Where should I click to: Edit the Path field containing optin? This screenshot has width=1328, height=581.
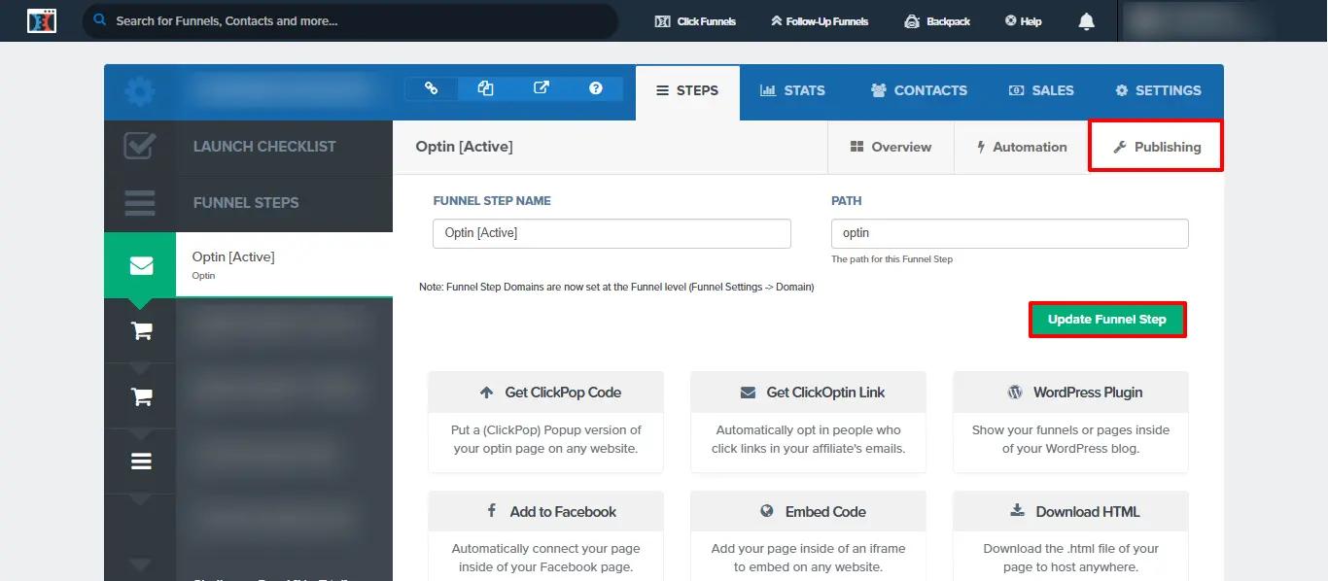tap(1009, 233)
